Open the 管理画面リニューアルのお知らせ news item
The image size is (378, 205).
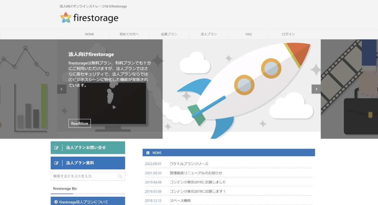coord(196,173)
